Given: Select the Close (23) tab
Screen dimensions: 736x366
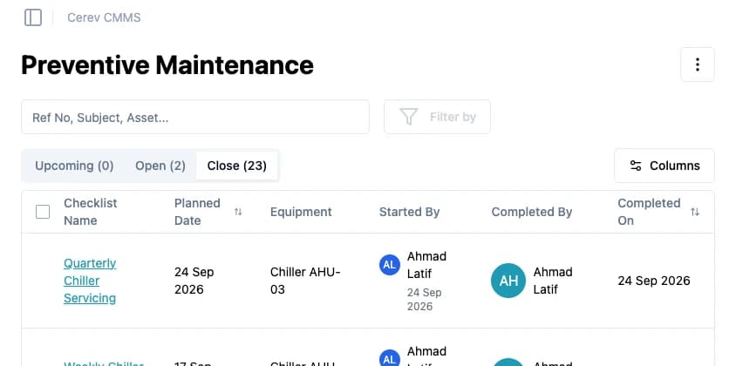Looking at the screenshot, I should 237,166.
